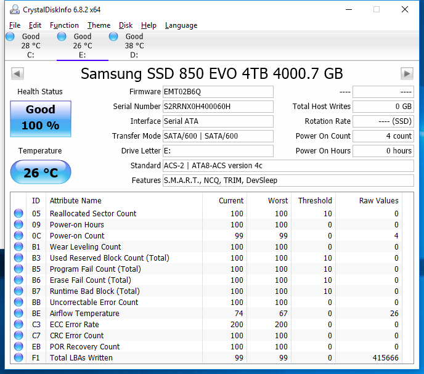Go to previous disk with left arrow

click(x=17, y=74)
